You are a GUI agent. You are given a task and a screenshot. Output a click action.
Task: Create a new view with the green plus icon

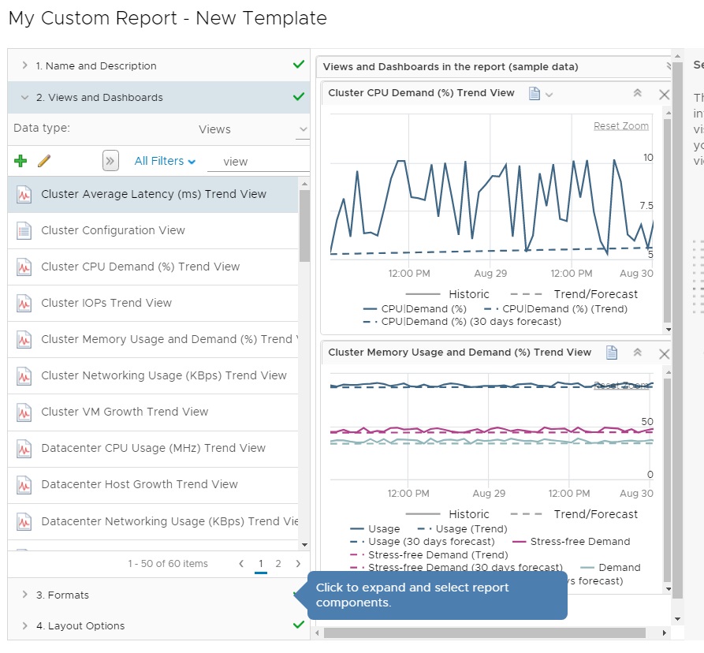coord(20,161)
